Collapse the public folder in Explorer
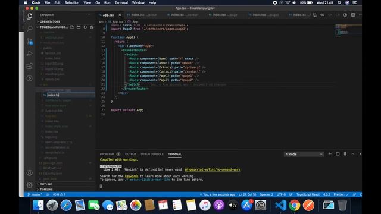This screenshot has width=381, height=214. pos(48,48)
